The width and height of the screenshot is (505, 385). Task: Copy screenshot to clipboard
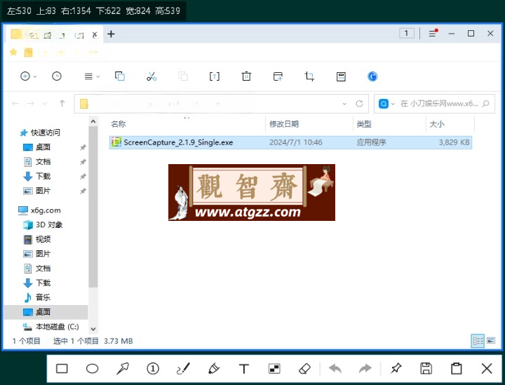click(457, 369)
